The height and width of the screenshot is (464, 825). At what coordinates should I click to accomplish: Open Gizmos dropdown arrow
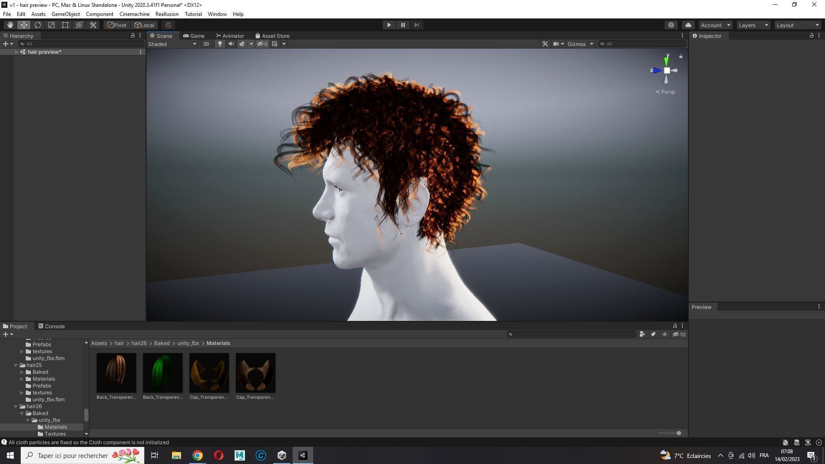click(591, 44)
